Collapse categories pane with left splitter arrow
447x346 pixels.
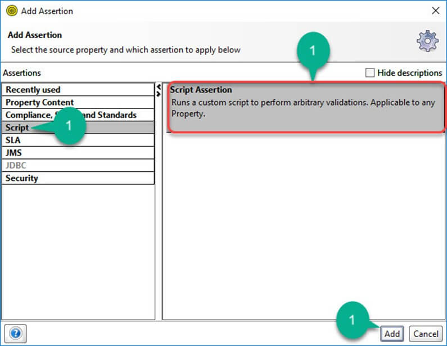[159, 87]
